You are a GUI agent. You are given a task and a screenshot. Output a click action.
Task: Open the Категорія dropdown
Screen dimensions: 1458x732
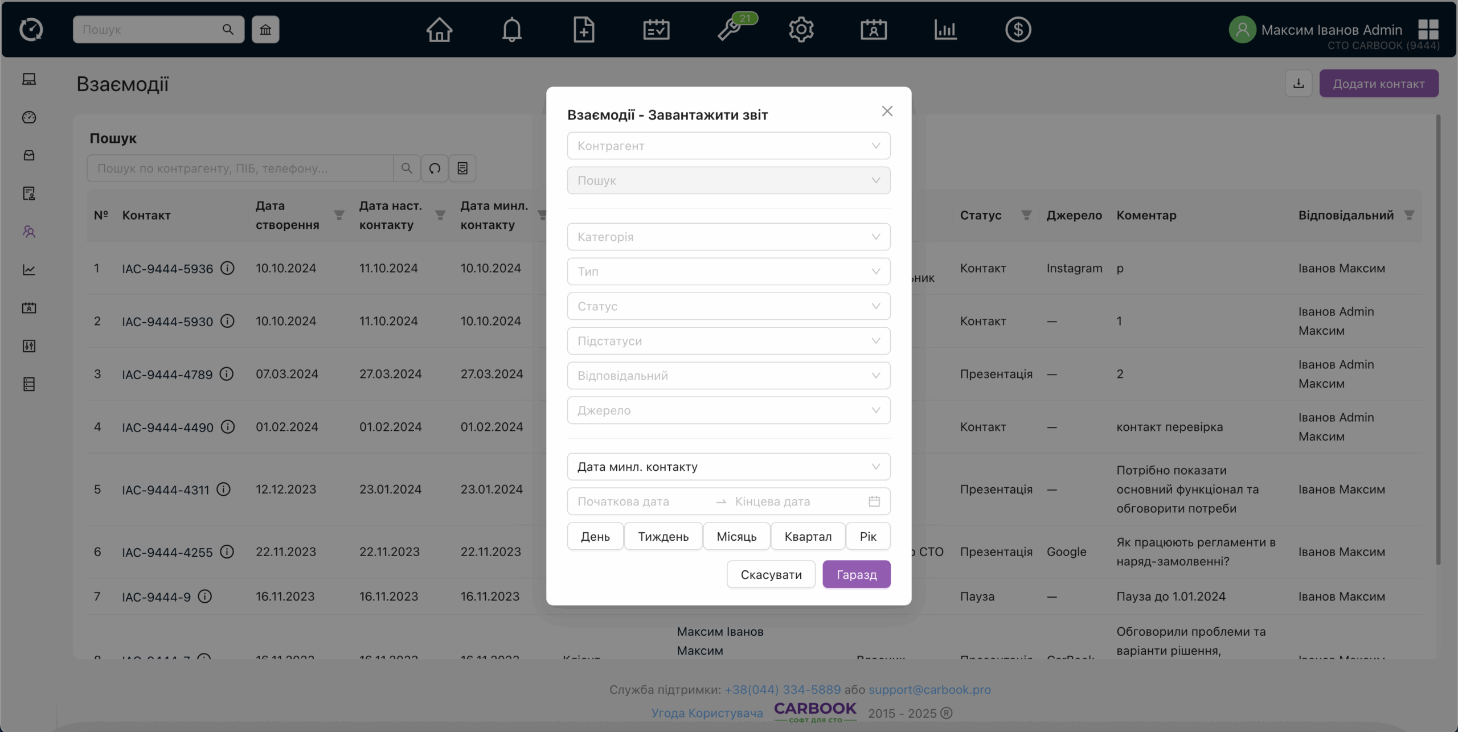tap(728, 237)
